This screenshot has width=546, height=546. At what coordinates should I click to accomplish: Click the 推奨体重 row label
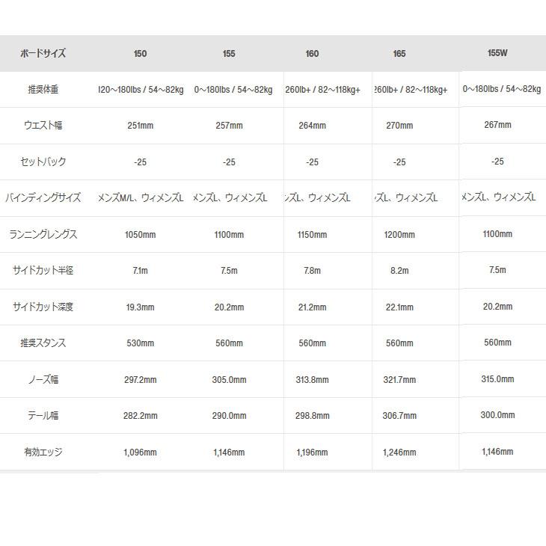(43, 90)
